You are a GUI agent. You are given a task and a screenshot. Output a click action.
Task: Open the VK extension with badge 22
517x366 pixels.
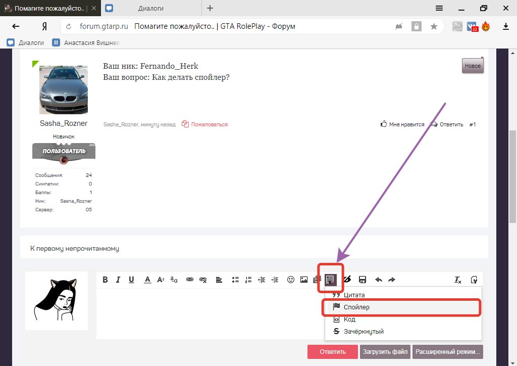tap(472, 26)
